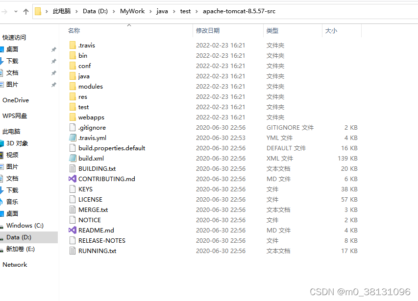Click the .gitignore file icon
Viewport: 418px width, 301px height.
(73, 127)
